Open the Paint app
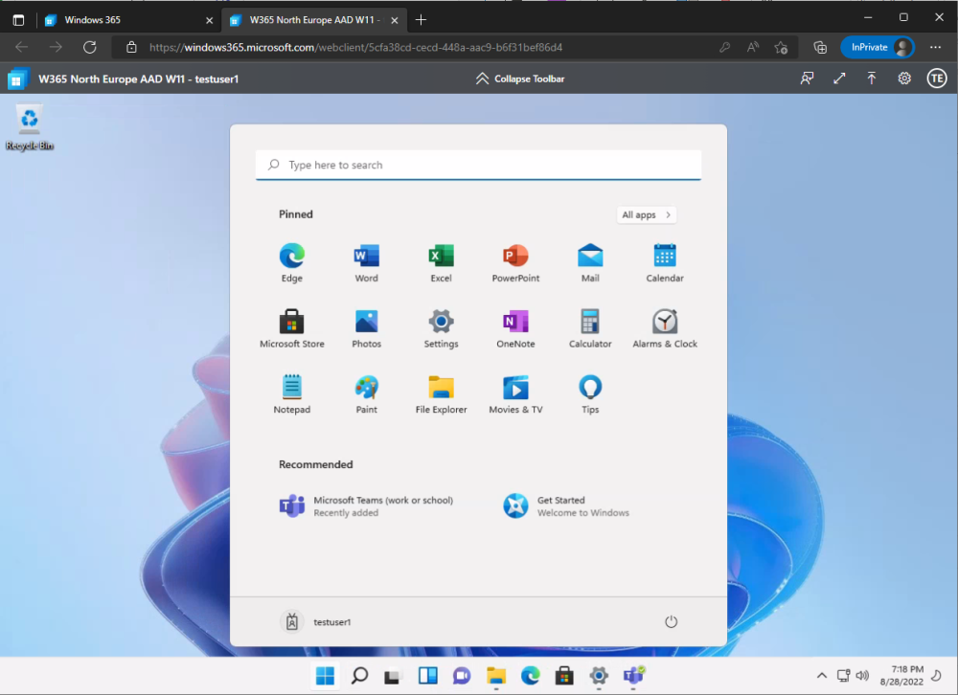This screenshot has width=958, height=695. [366, 394]
